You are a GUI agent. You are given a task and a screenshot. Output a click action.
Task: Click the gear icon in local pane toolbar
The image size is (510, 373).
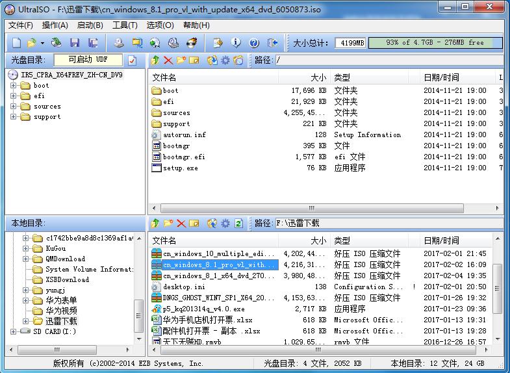[x=225, y=223]
